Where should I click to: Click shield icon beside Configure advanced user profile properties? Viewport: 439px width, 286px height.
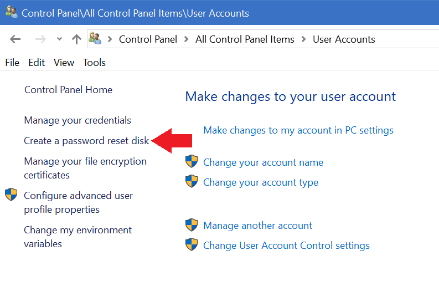11,195
